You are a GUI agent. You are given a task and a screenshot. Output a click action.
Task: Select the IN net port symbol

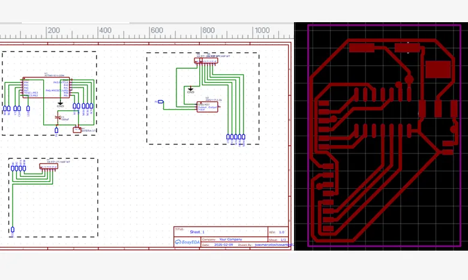tap(161, 102)
